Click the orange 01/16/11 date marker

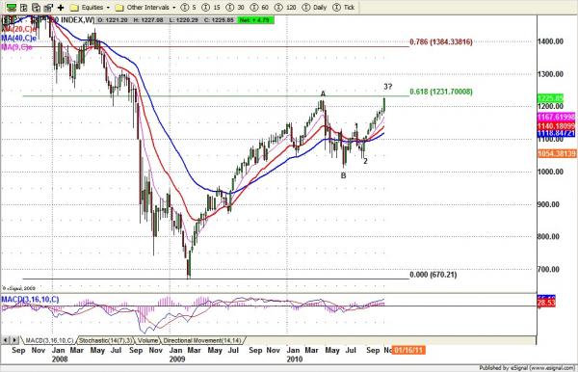click(x=408, y=350)
